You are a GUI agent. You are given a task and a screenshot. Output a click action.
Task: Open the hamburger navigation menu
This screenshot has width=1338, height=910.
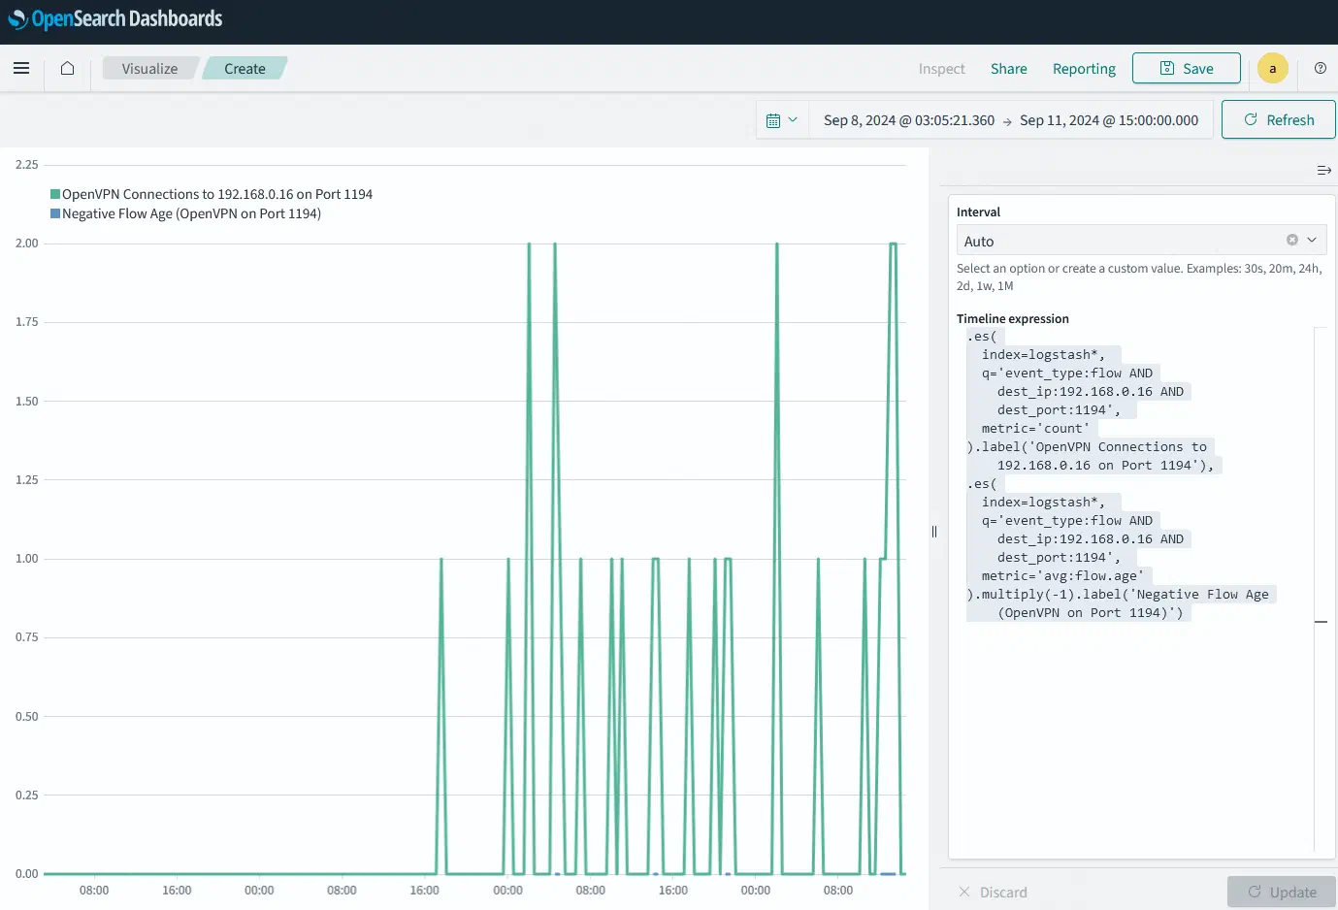click(x=21, y=69)
